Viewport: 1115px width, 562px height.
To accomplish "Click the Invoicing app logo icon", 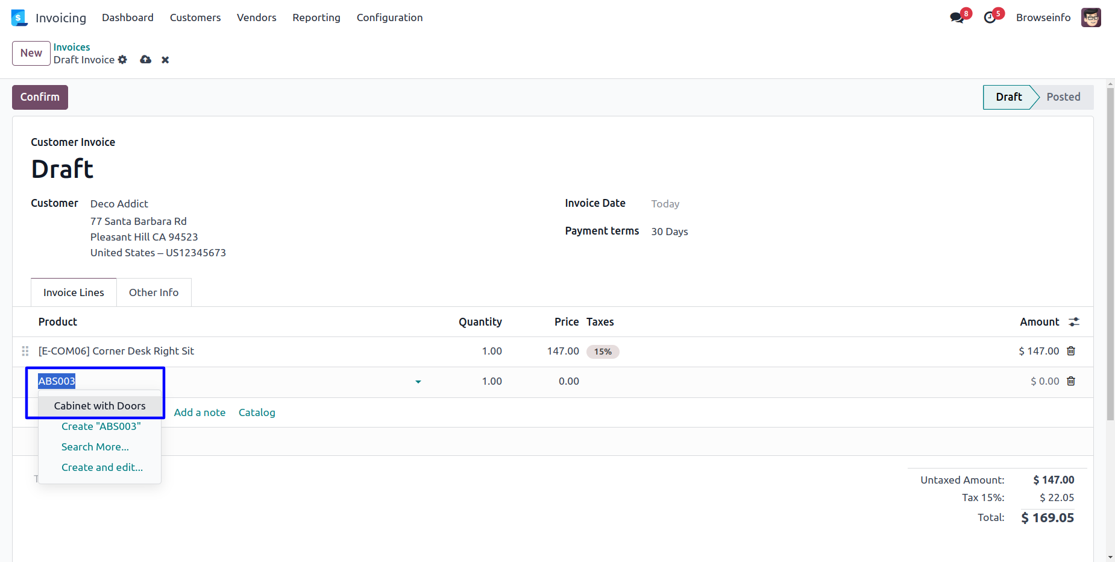I will click(19, 18).
